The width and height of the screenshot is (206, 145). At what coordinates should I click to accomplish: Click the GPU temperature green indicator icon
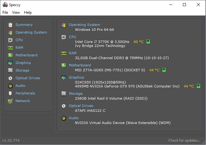tap(198, 86)
